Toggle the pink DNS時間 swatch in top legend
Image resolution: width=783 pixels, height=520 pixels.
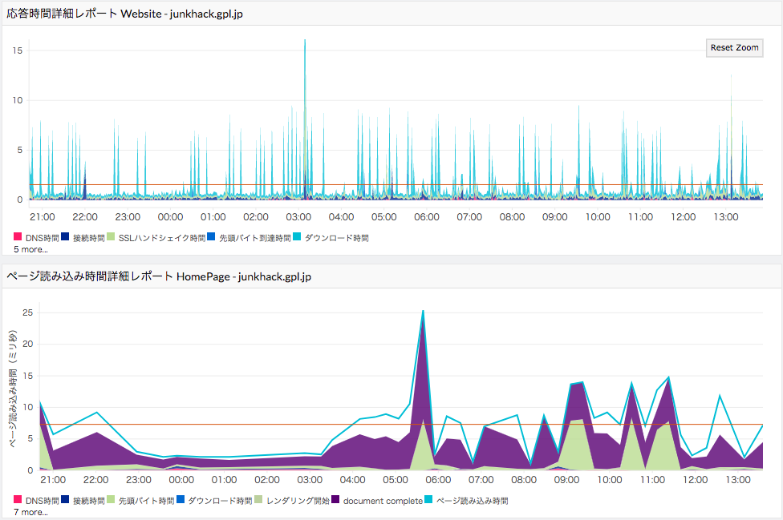(x=18, y=238)
